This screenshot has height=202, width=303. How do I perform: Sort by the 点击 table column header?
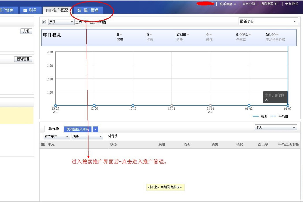[187, 144]
